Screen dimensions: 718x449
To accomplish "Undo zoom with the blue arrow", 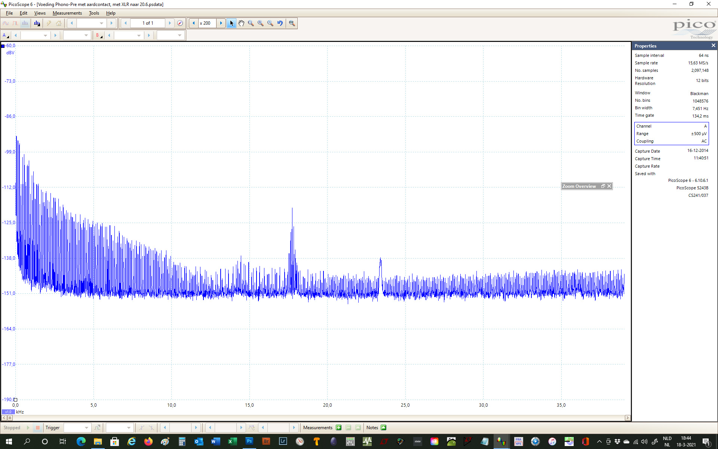I will [x=280, y=23].
